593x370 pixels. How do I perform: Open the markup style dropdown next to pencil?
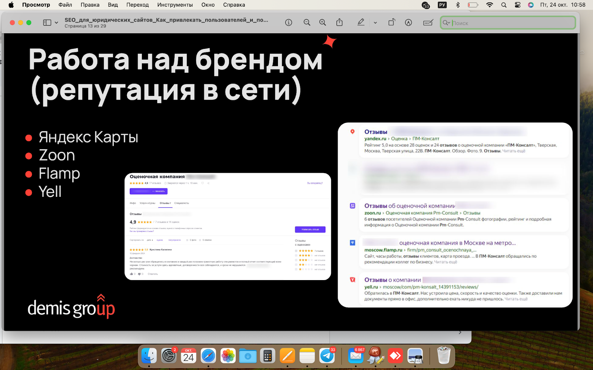[375, 22]
